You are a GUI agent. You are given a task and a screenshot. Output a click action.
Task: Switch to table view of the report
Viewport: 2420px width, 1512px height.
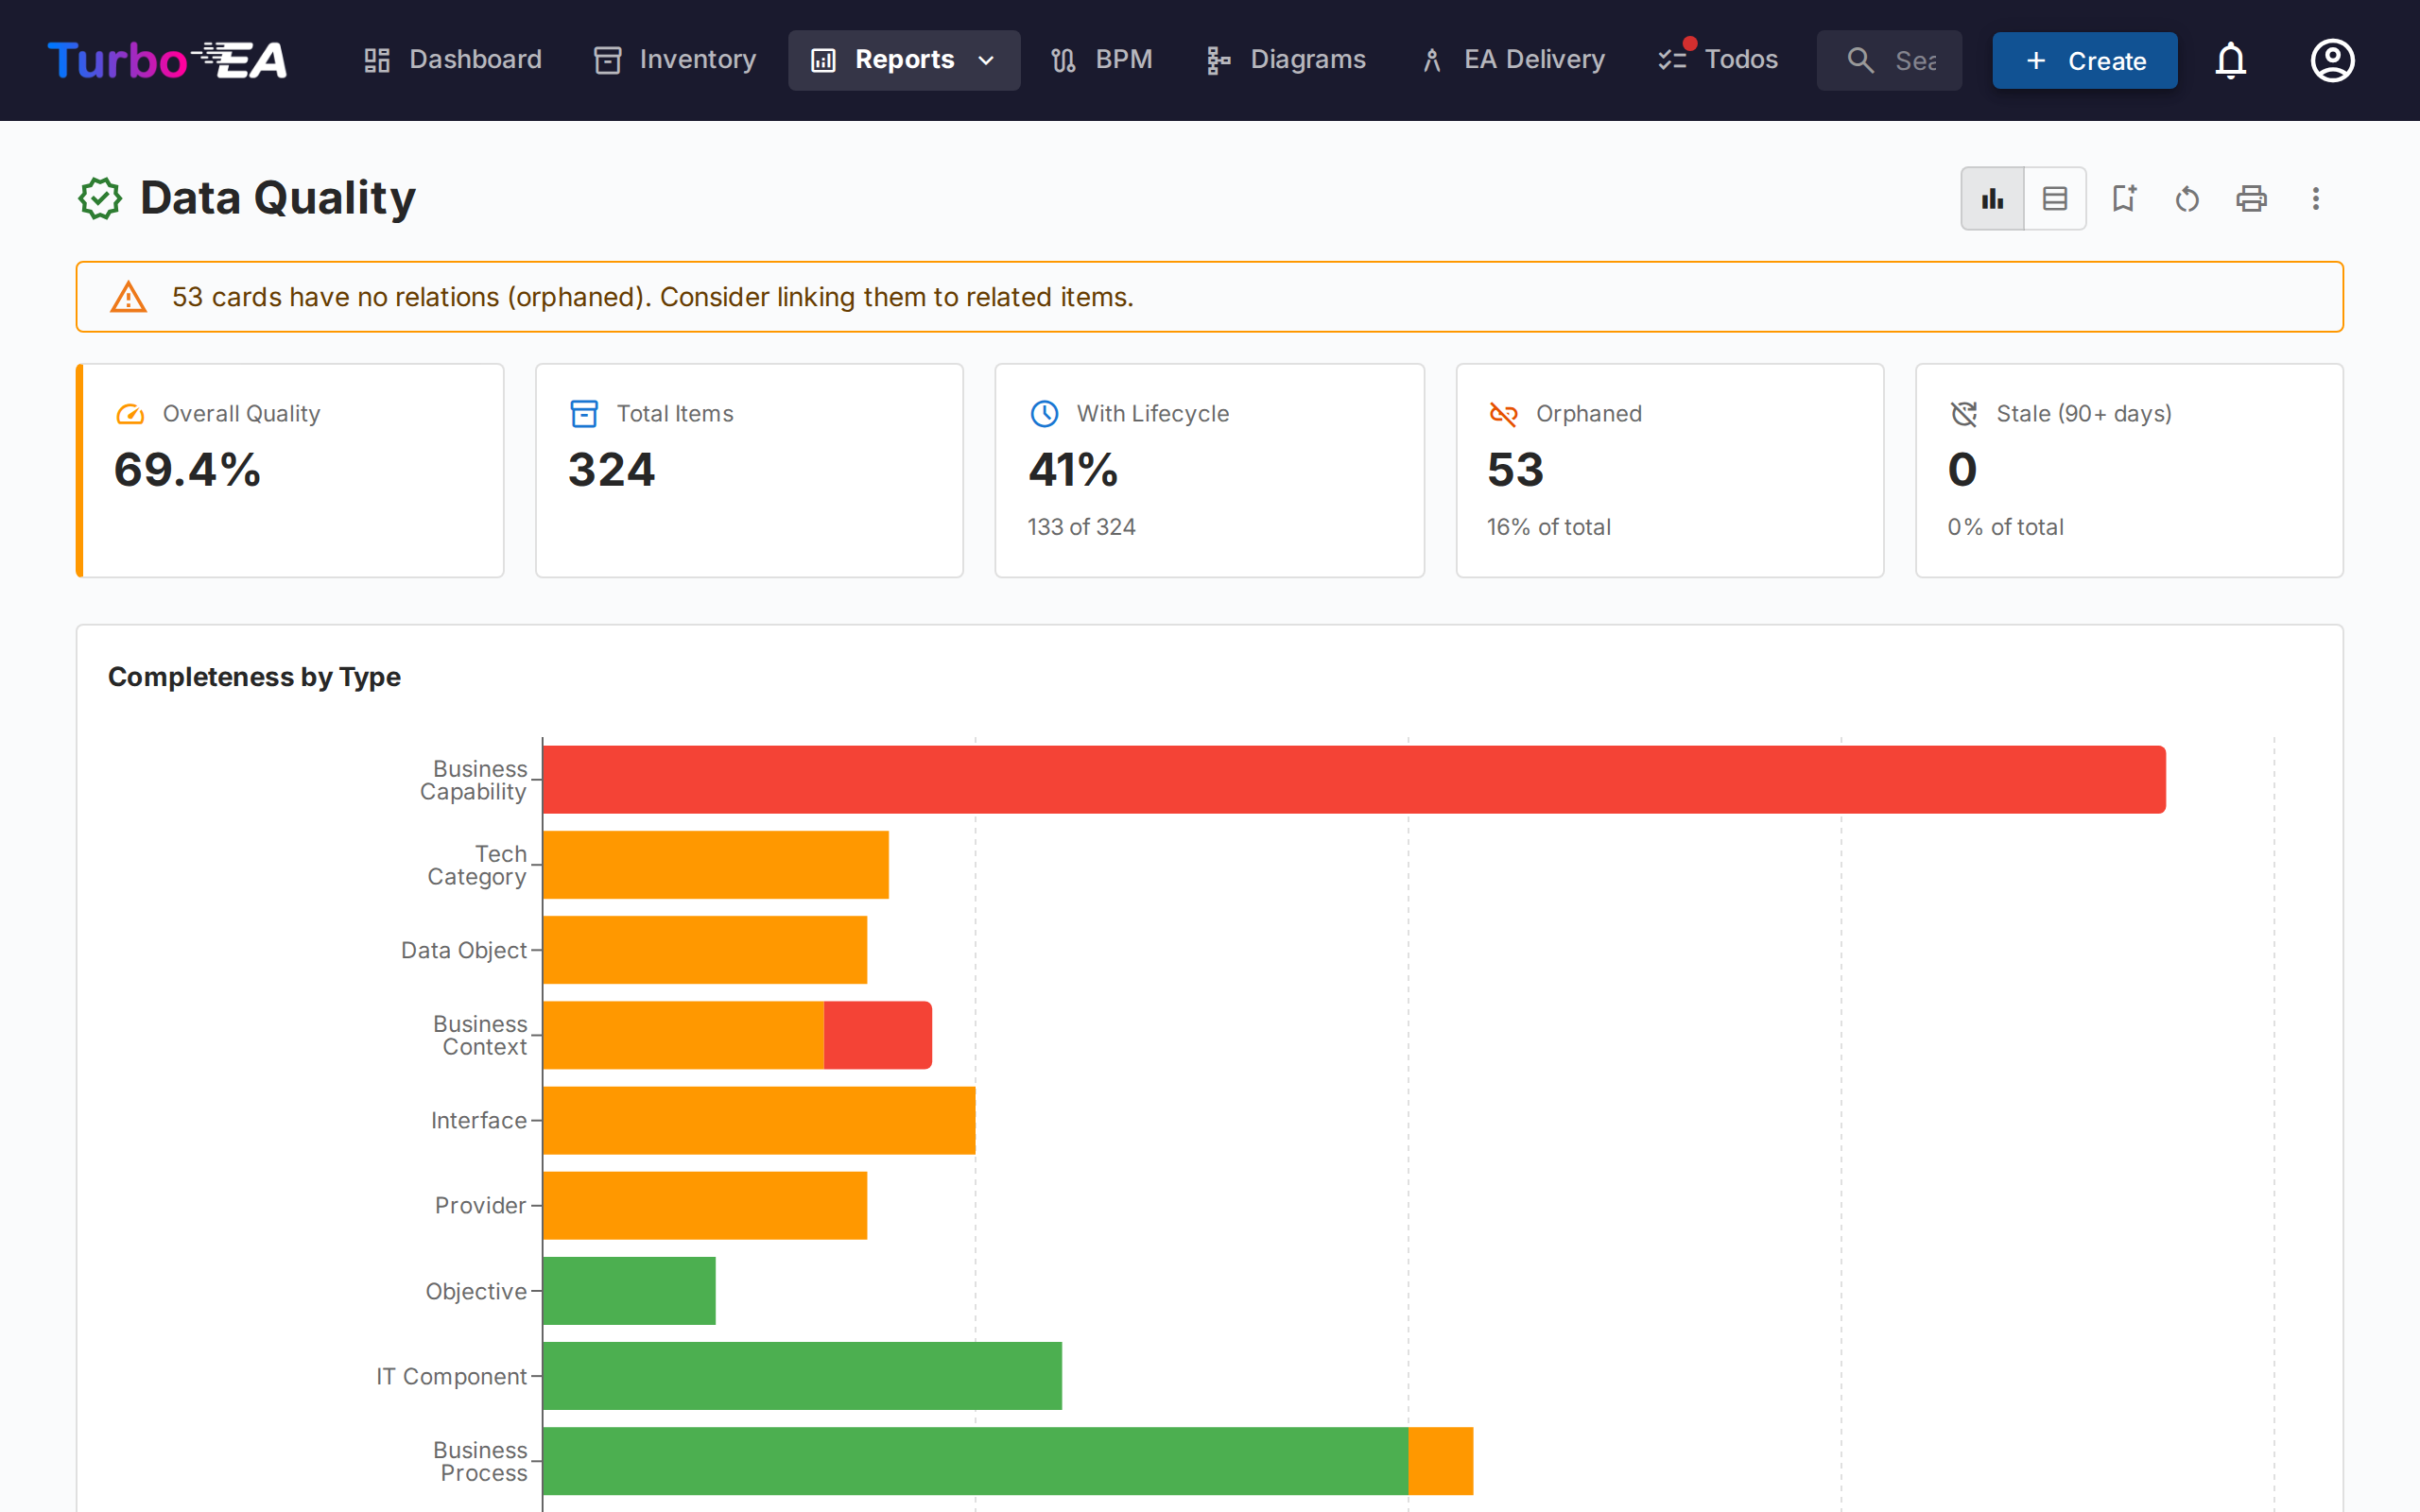coord(2055,198)
